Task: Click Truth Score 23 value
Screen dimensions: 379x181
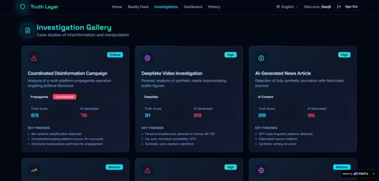Action: 35,115
